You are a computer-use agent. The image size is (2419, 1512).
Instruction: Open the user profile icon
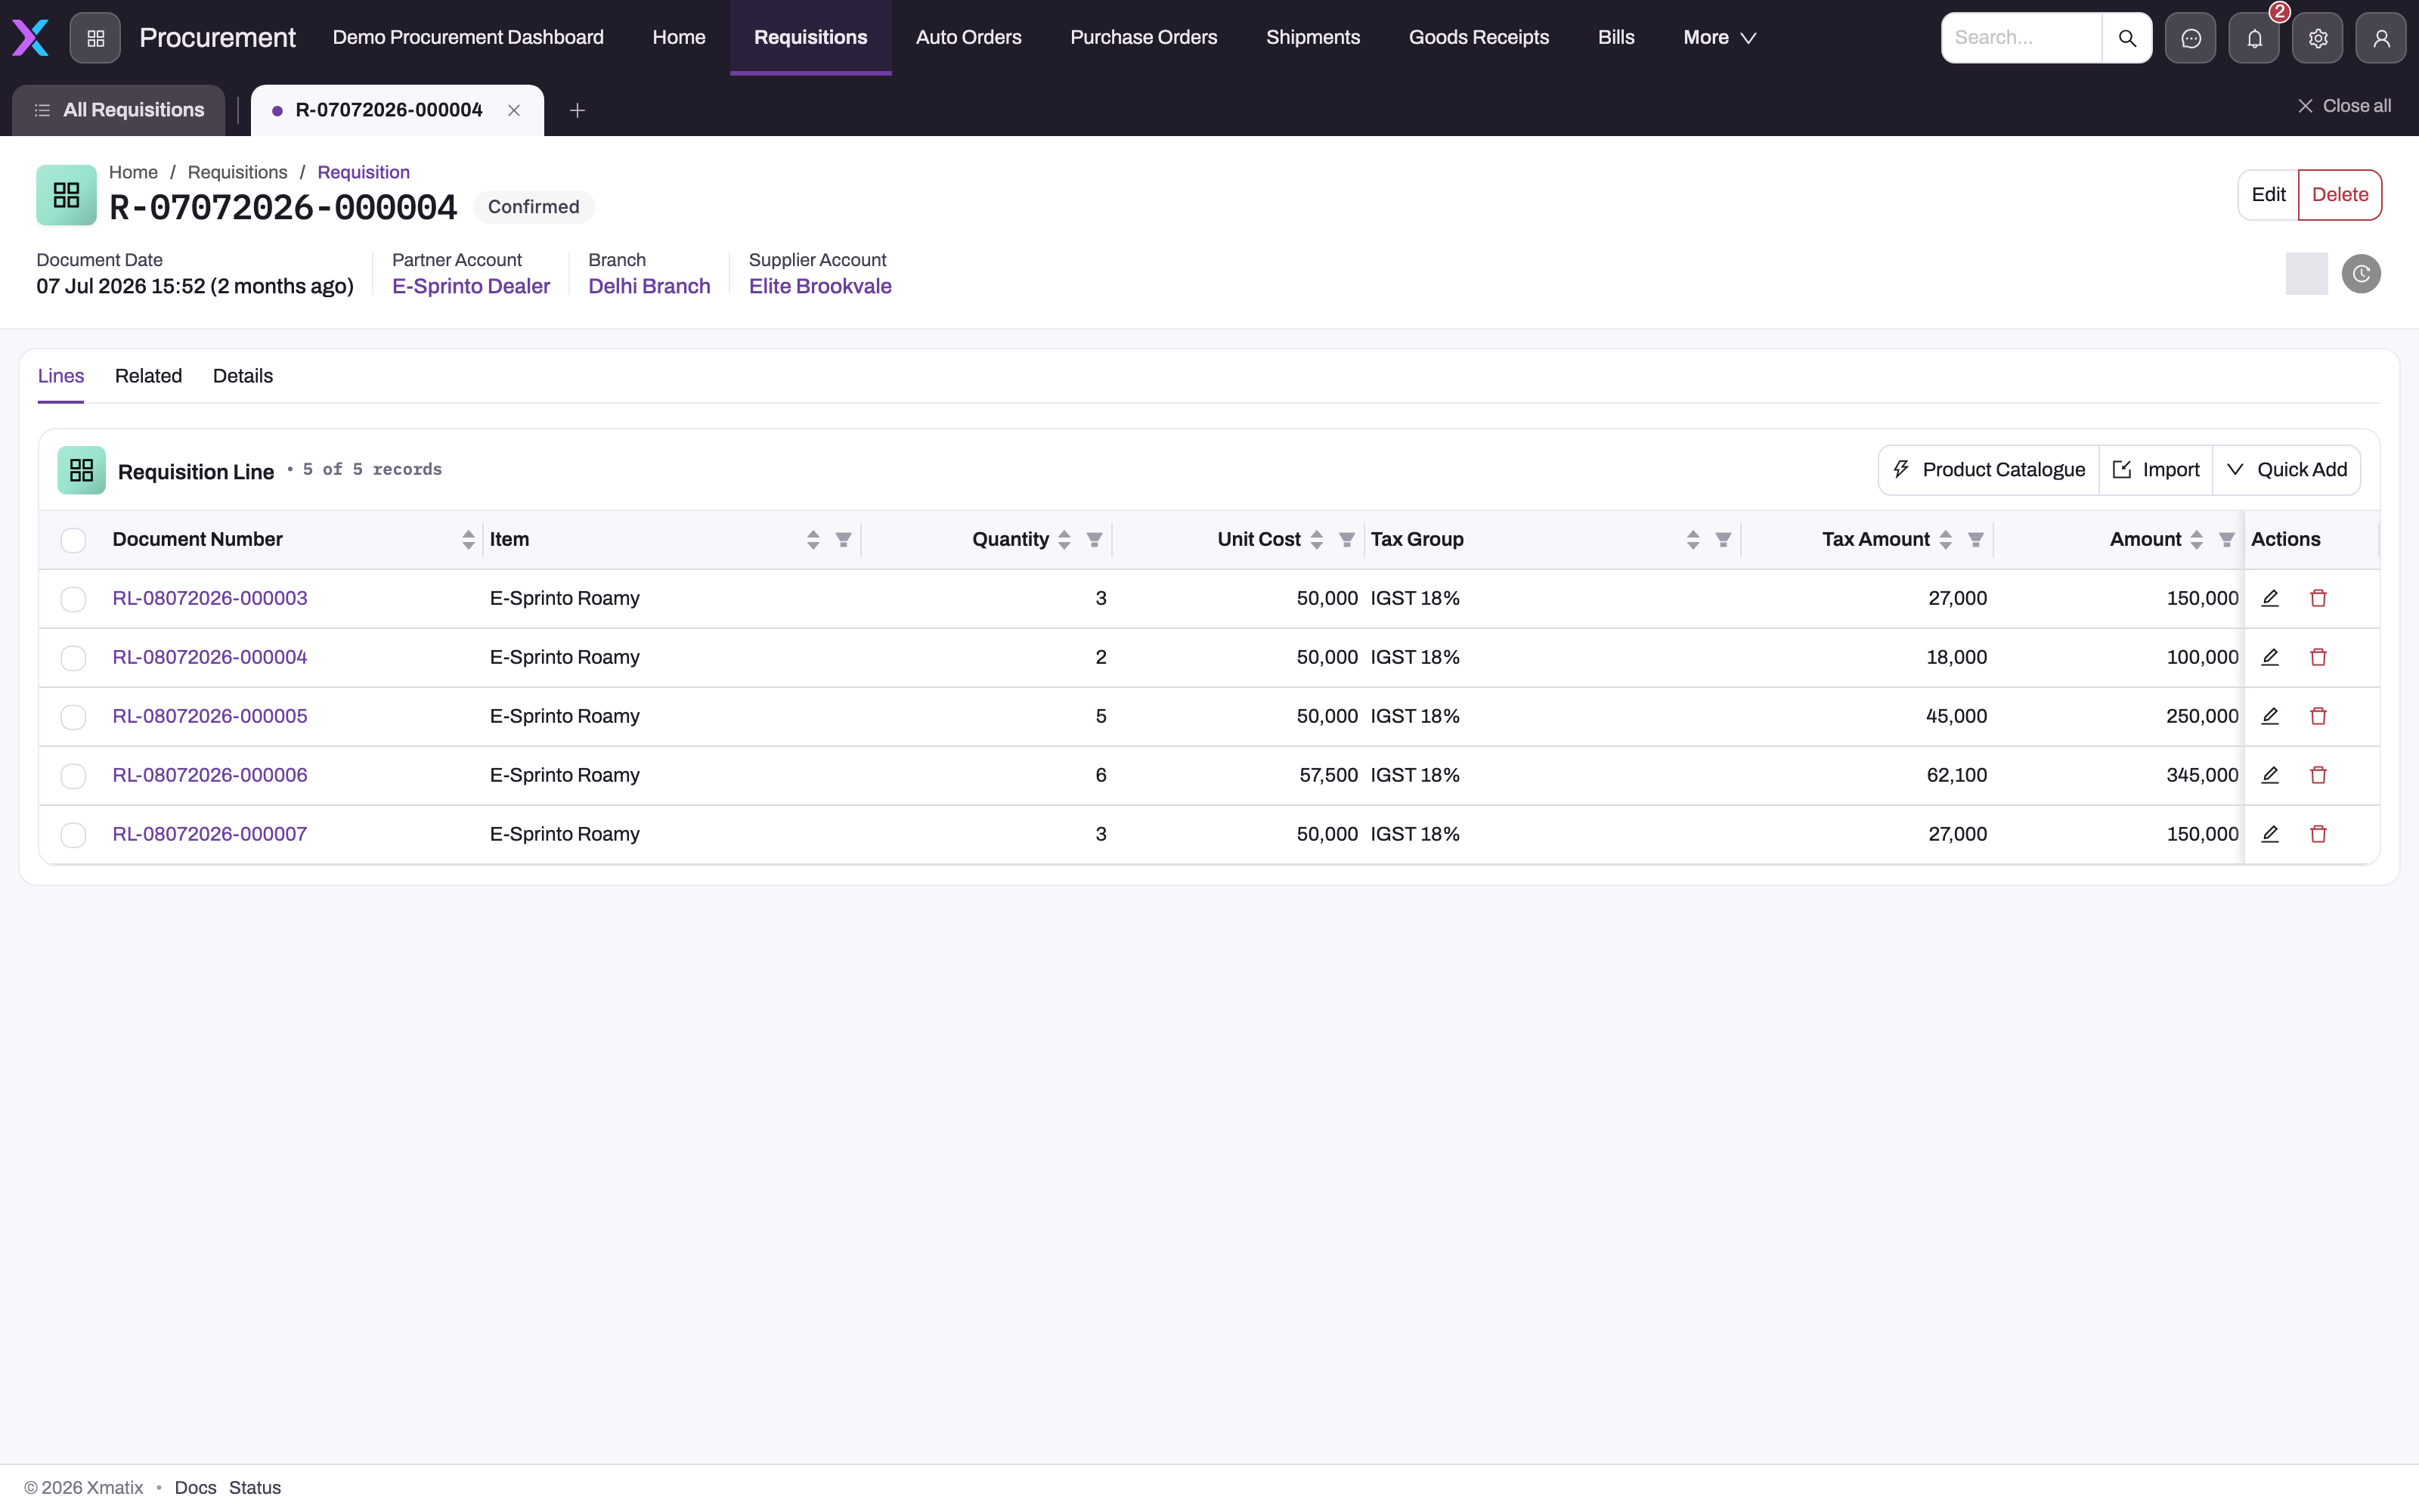(2381, 38)
